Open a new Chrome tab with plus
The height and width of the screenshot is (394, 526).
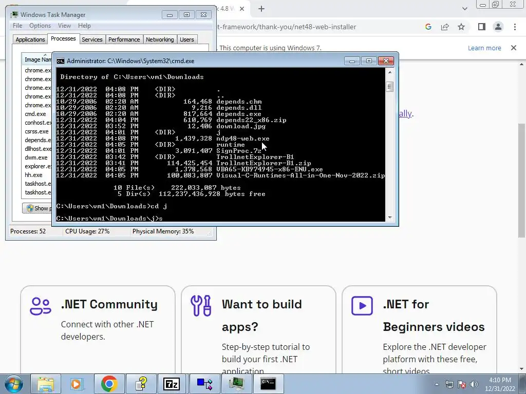coord(261,9)
